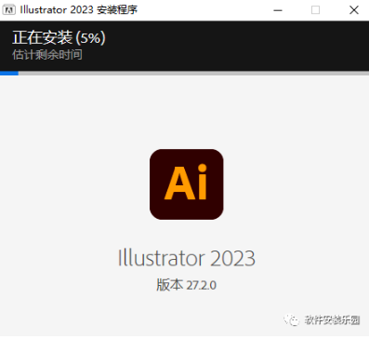Click the "Illustrator 2023" product name
The image size is (369, 339).
click(187, 258)
